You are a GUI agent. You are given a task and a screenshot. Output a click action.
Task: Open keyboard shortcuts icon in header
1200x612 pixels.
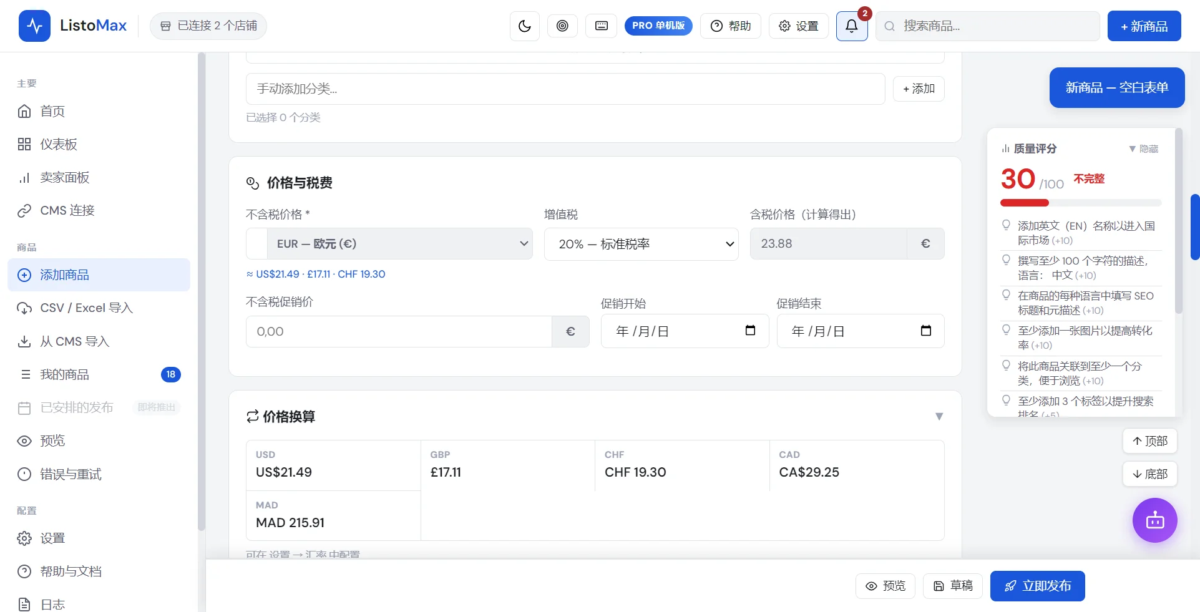[x=601, y=26]
